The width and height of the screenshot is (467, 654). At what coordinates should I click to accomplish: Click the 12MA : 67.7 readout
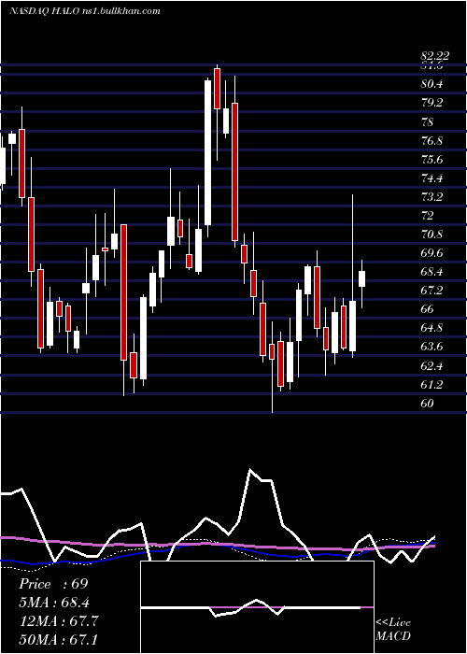[59, 621]
